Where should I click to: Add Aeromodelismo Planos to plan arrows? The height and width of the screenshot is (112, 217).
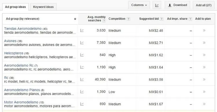204,92
